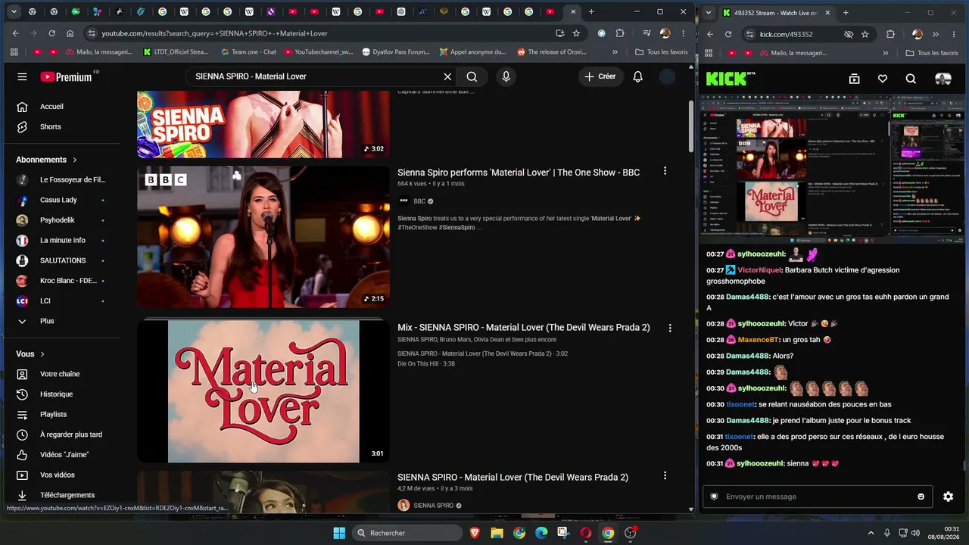The height and width of the screenshot is (545, 969).
Task: Go to the browser home page in YouTube window
Action: [70, 33]
